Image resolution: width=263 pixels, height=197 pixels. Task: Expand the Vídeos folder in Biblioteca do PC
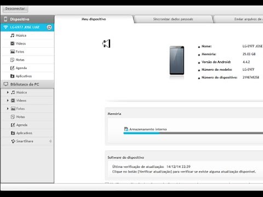(8, 100)
